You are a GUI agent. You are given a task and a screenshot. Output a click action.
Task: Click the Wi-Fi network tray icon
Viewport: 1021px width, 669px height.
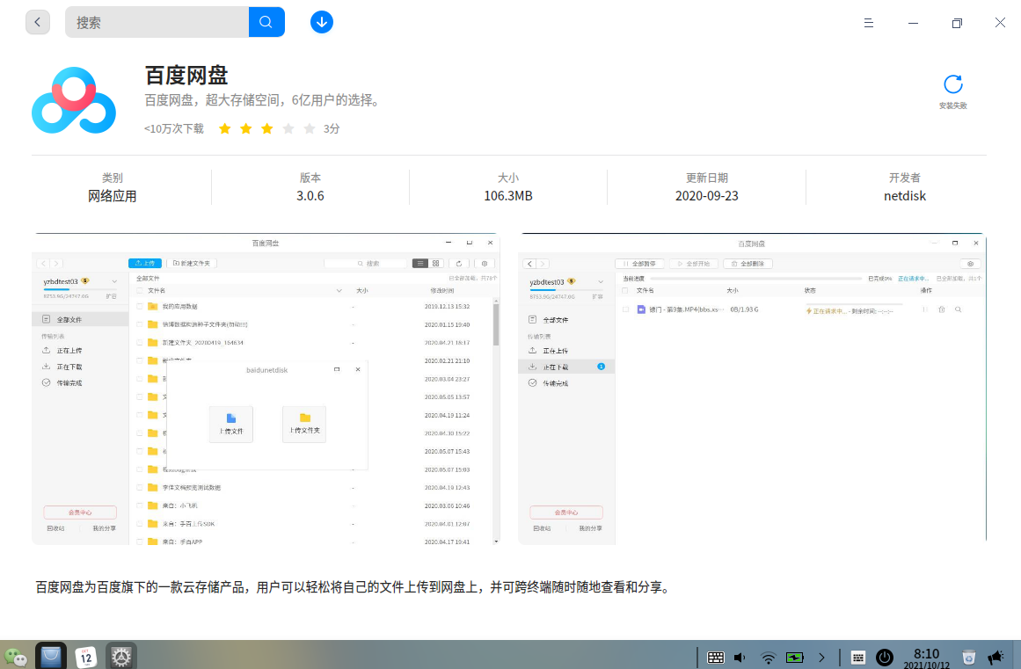tap(768, 657)
